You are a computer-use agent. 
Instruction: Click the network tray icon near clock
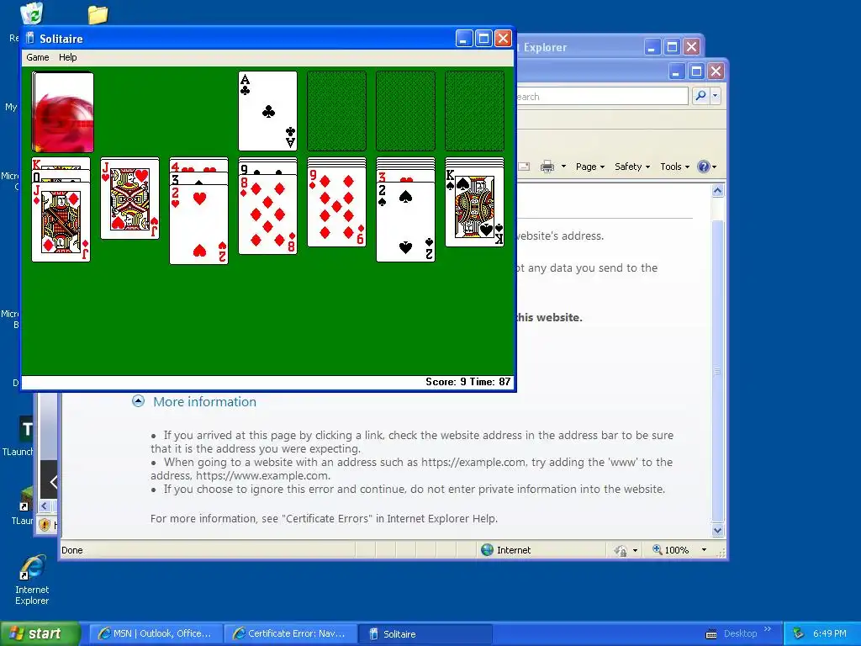(799, 633)
